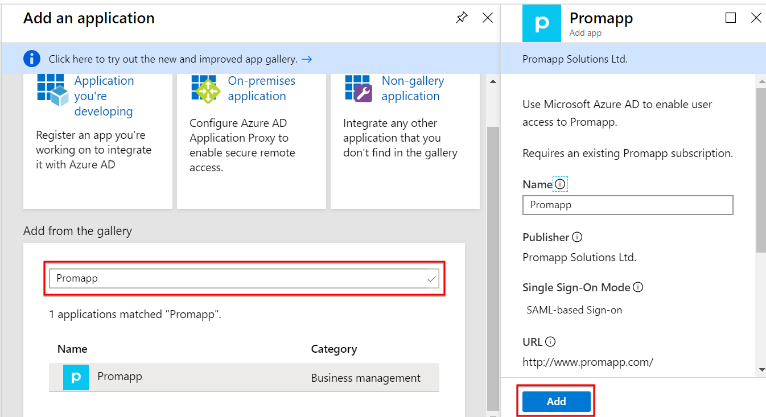This screenshot has width=766, height=417.
Task: Click the On-premises application icon
Action: point(206,89)
